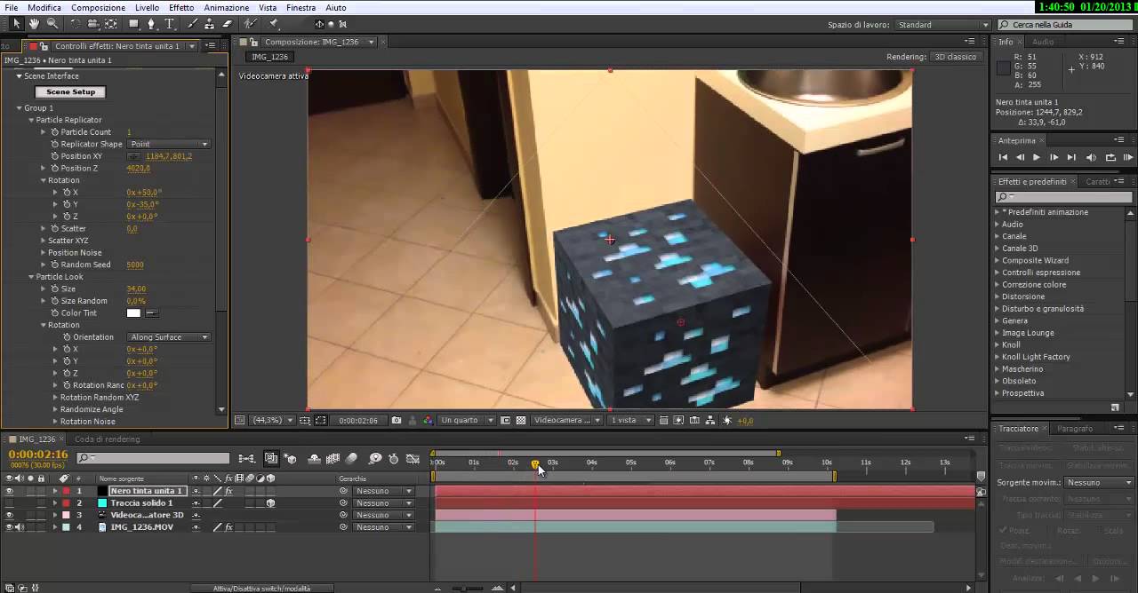
Task: Show the Traccia solido 1 layer
Action: [x=9, y=502]
